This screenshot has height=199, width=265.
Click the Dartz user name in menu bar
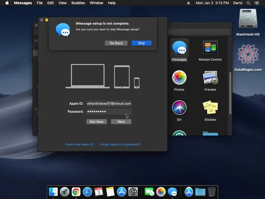(x=238, y=3)
